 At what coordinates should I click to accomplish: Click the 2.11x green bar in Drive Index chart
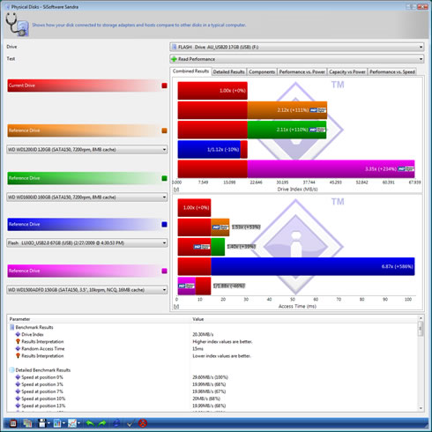pyautogui.click(x=287, y=130)
